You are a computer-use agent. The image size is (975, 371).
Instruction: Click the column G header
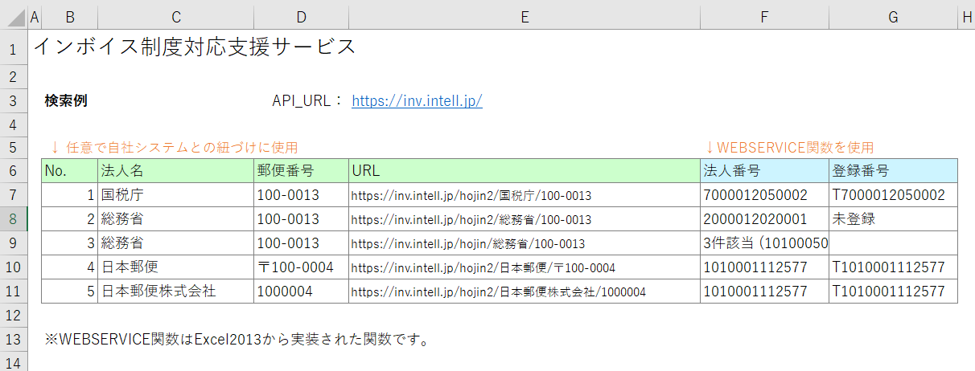point(893,17)
